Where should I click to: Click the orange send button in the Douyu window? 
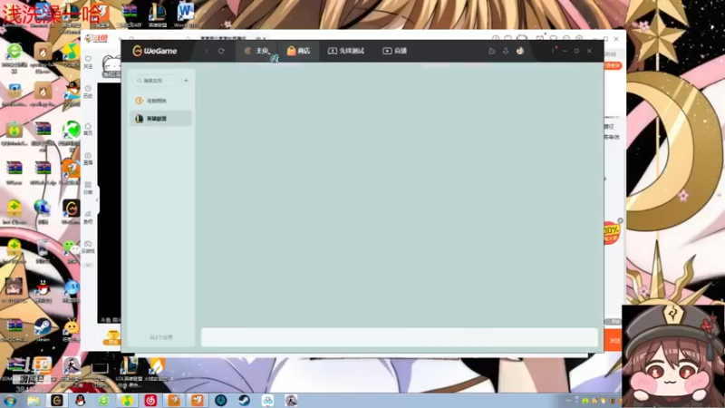(x=614, y=341)
